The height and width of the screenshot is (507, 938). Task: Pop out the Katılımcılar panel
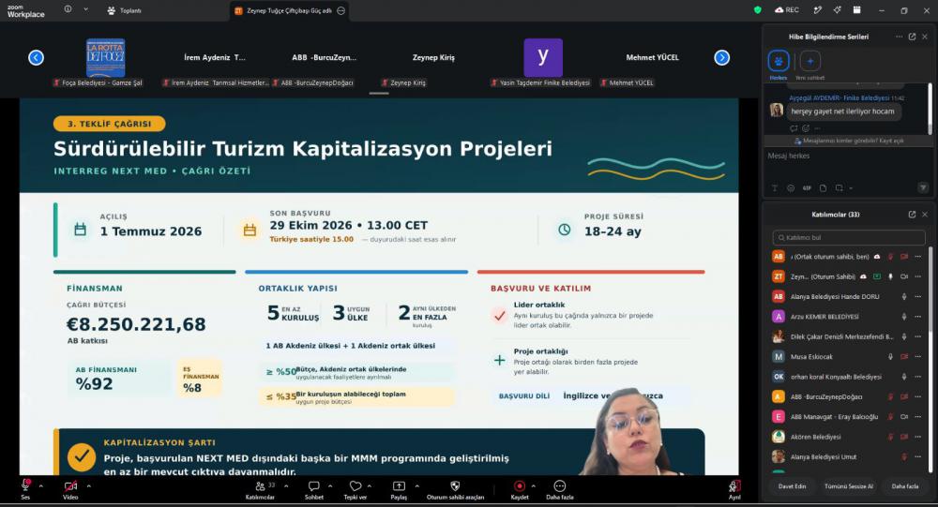coord(912,214)
